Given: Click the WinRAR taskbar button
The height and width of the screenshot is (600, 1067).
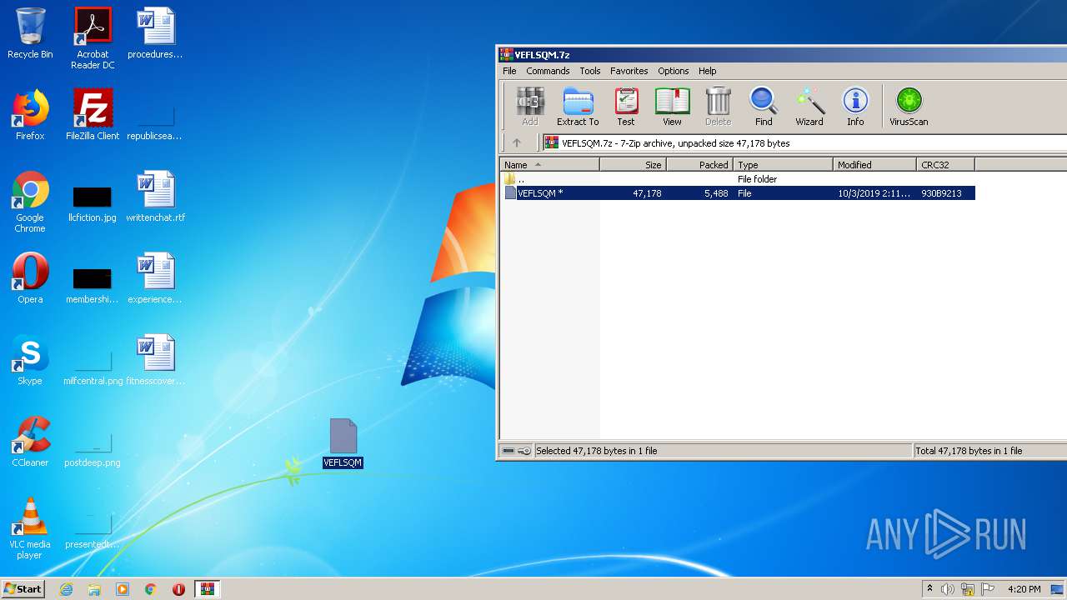Looking at the screenshot, I should click(208, 589).
